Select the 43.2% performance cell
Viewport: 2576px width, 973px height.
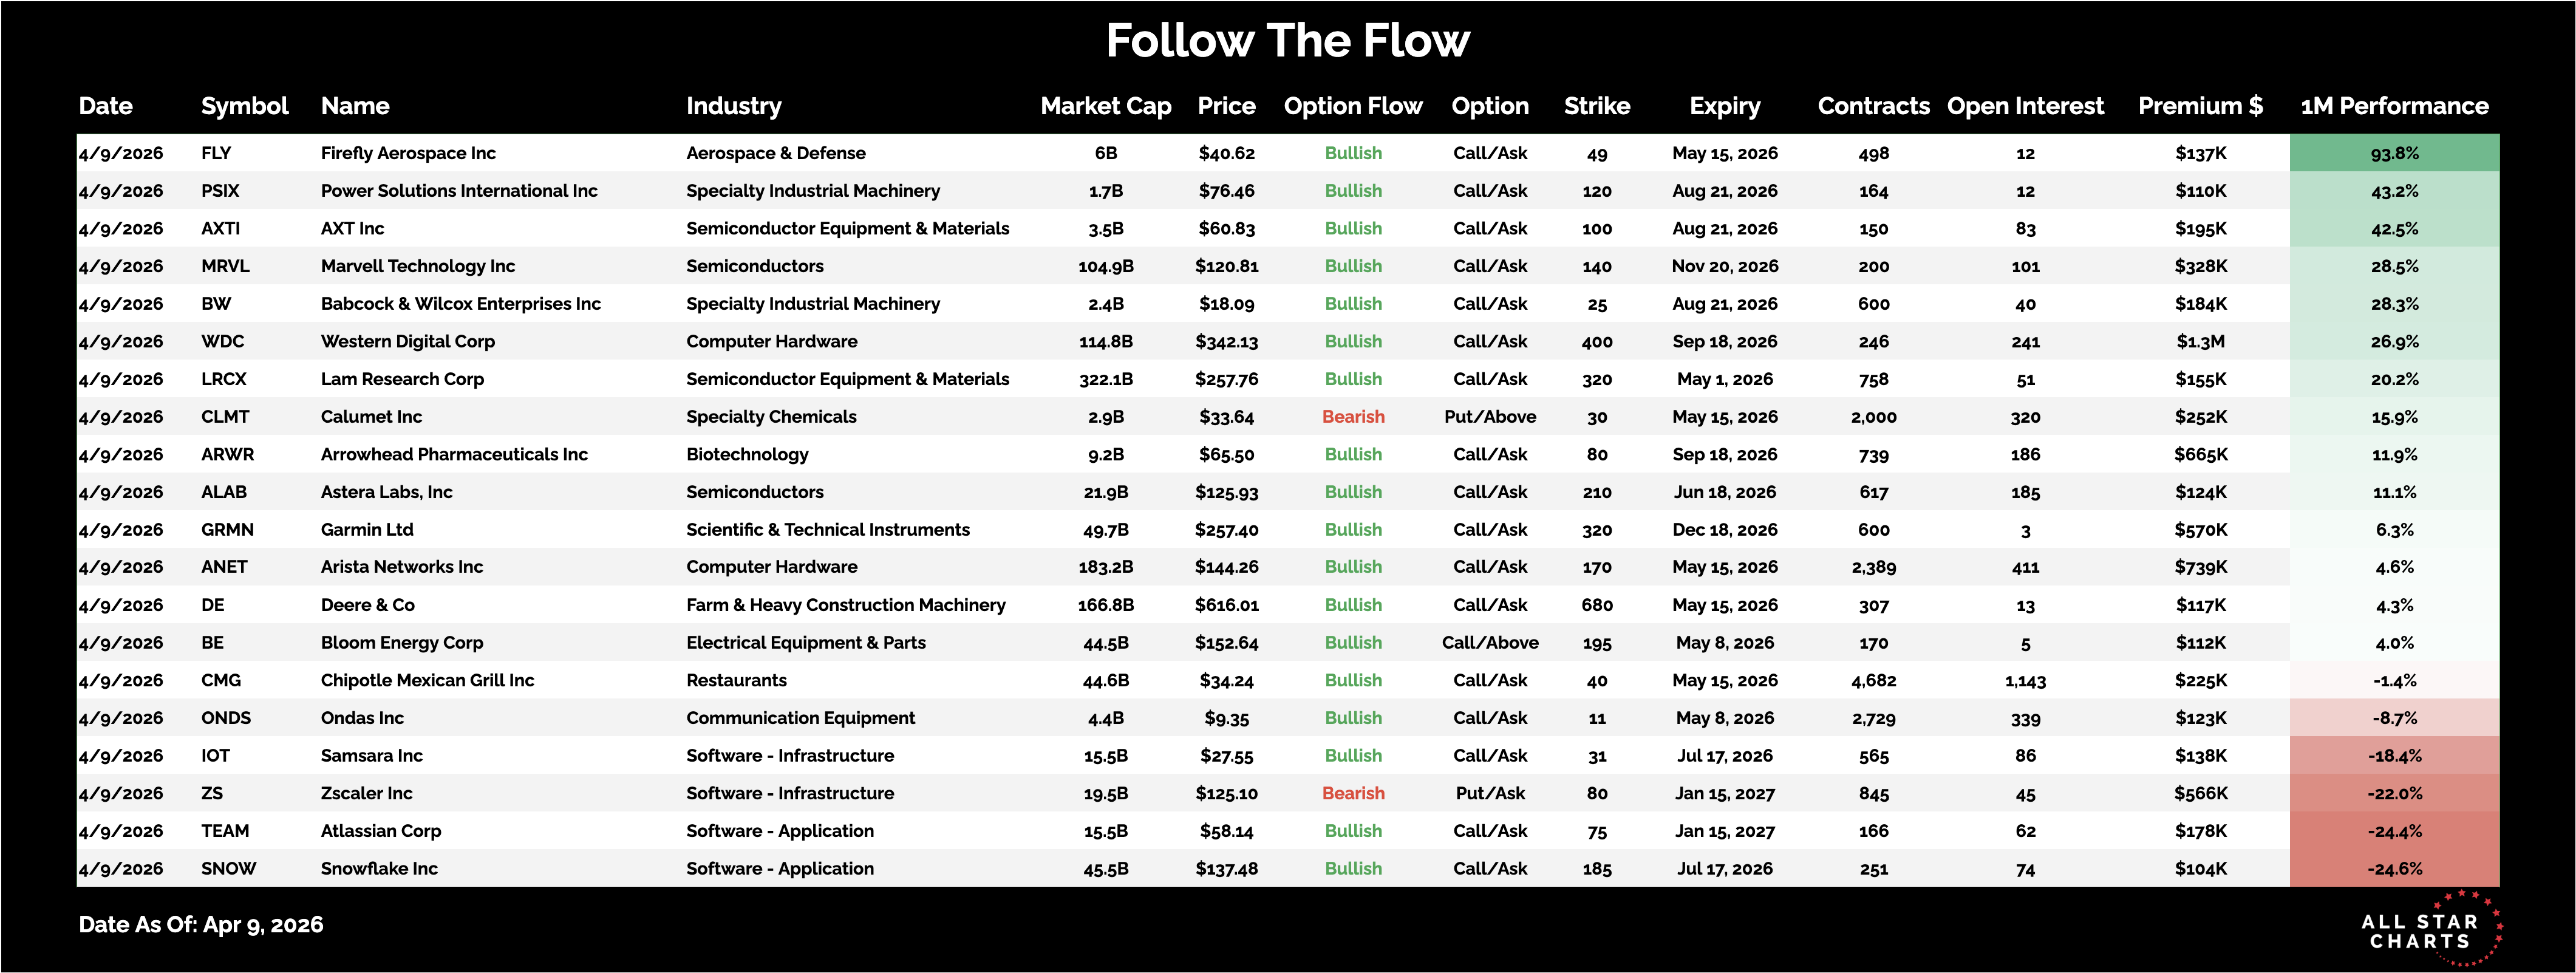click(x=2394, y=191)
